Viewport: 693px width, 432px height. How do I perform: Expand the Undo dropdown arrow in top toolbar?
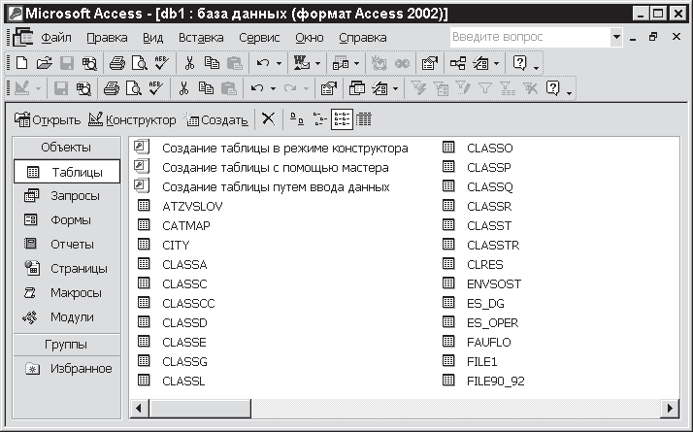tap(280, 63)
